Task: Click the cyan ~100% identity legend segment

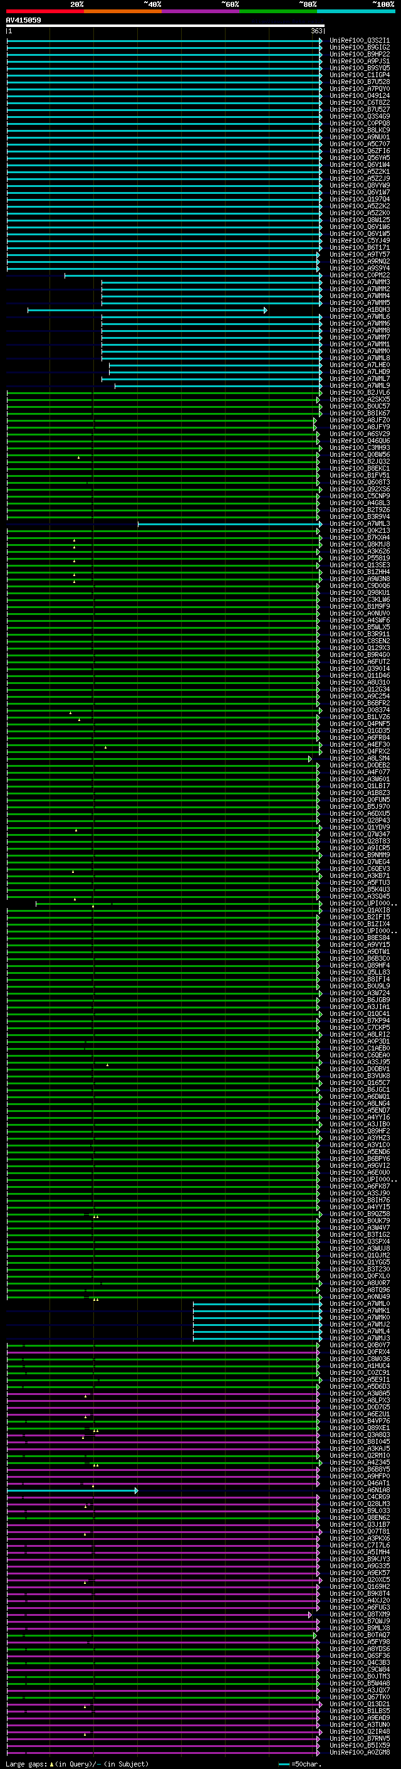Action: point(356,11)
